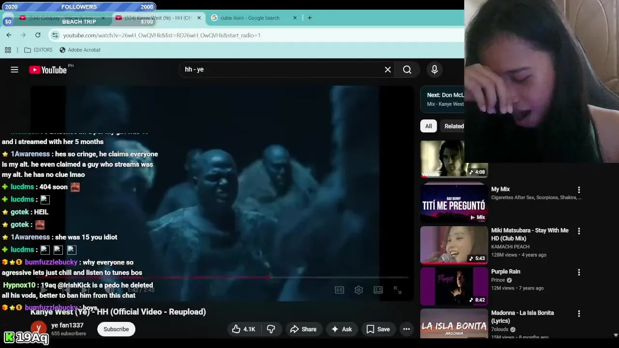Click the video title below player

(x=118, y=312)
